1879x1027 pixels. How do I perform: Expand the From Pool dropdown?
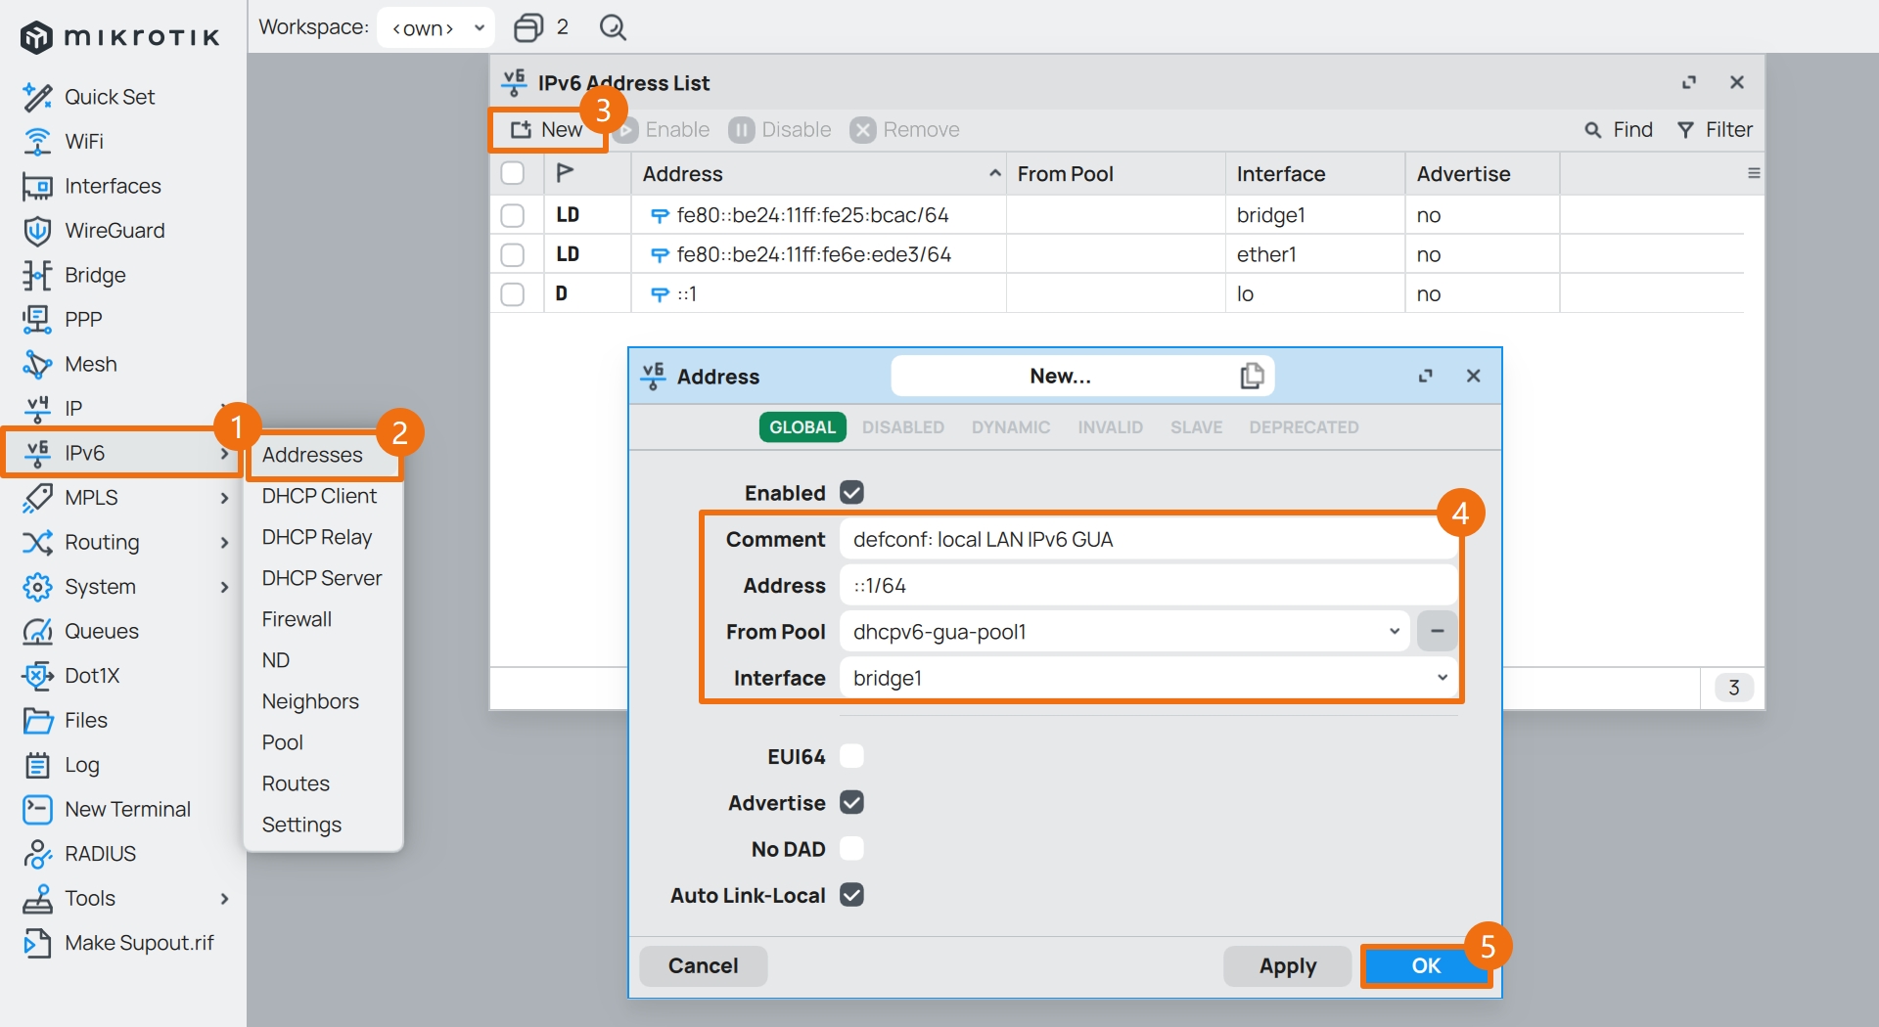pos(1395,632)
